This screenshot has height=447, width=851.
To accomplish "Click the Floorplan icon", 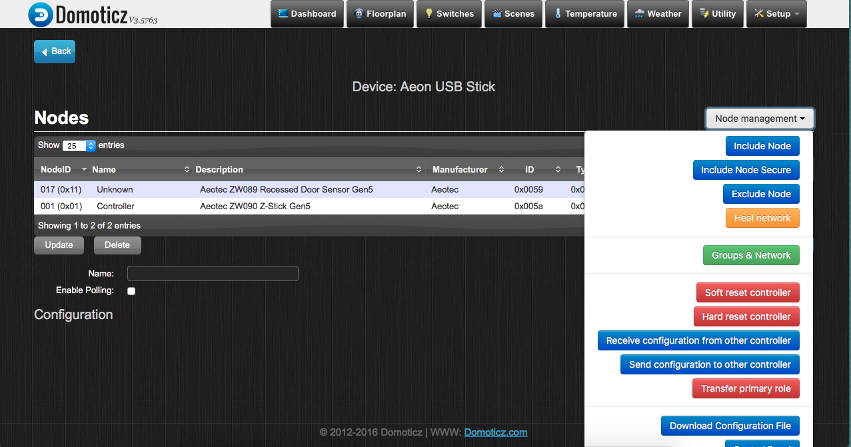I will pyautogui.click(x=359, y=13).
